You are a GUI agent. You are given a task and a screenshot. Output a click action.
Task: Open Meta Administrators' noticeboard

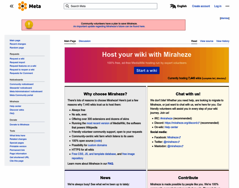(x=26, y=91)
